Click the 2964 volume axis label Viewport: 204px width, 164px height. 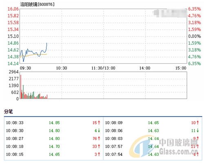pos(13,72)
